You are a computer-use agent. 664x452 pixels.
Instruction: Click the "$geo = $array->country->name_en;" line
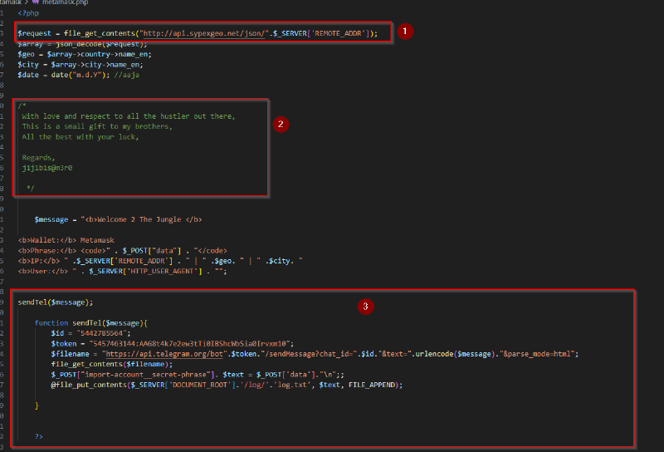tap(85, 54)
